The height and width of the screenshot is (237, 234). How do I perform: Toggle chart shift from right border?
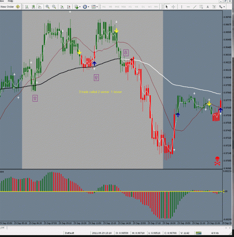click(69, 7)
